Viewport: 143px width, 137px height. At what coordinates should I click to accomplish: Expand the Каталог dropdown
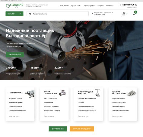click(14, 14)
